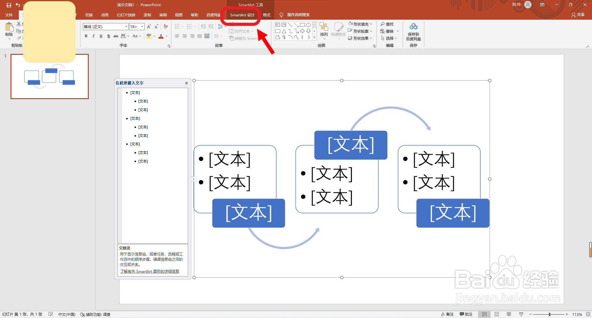
Task: Open the Review (审阅) tab
Action: tap(163, 15)
